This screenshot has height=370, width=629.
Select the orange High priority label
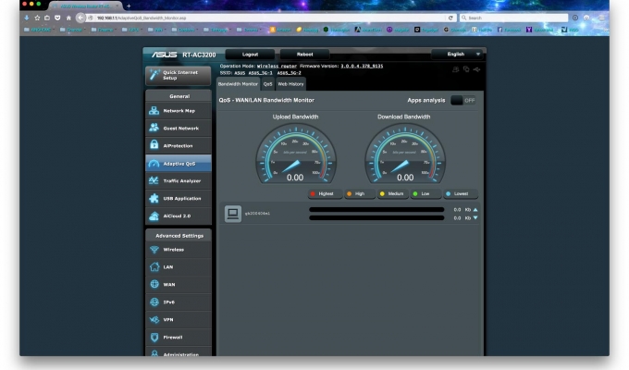click(360, 194)
